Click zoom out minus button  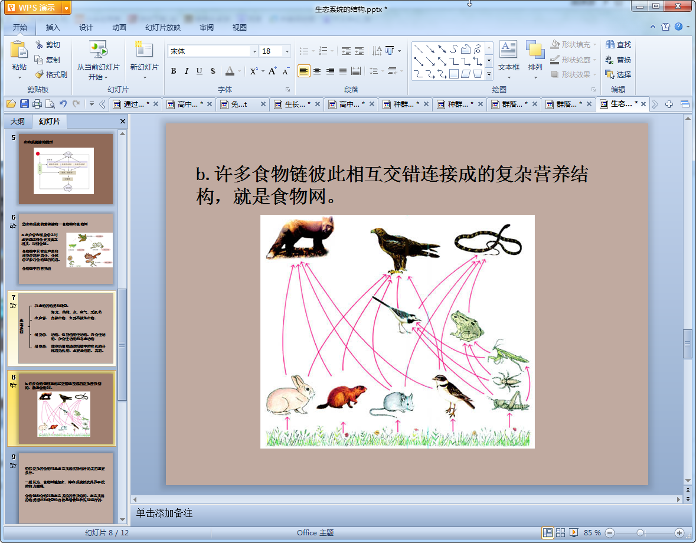(610, 533)
